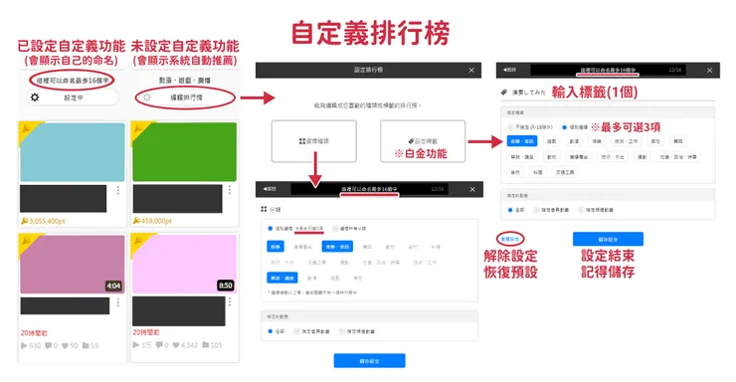The image size is (736, 382).
Task: Click the trophy icon beside 3,055,400pt
Action: [25, 221]
